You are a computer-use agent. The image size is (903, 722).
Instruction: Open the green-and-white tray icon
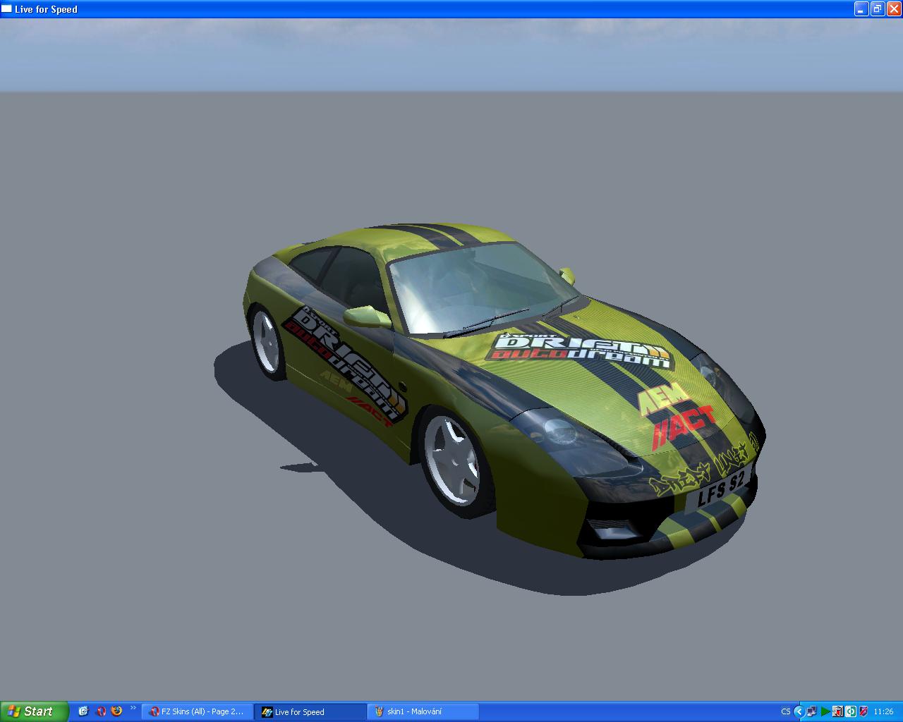851,712
